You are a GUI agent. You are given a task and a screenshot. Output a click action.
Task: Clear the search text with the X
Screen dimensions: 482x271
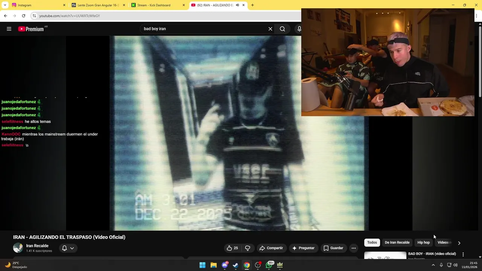click(270, 29)
